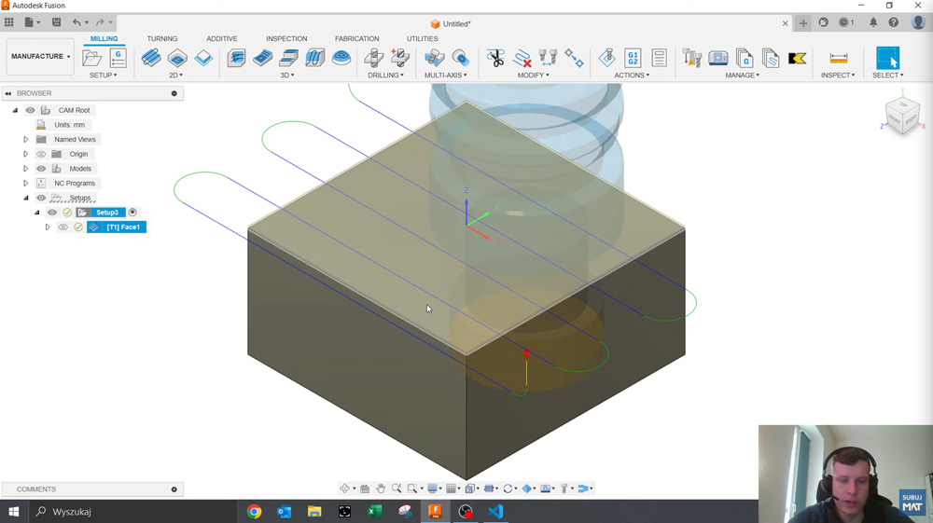Open the DRILLING panel dropdown
The height and width of the screenshot is (523, 933).
point(385,76)
